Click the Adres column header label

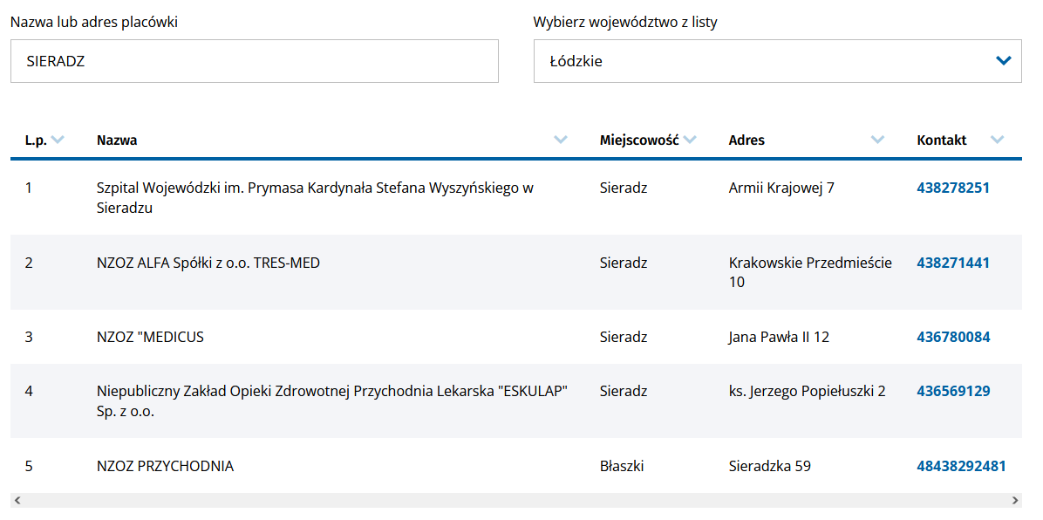746,140
